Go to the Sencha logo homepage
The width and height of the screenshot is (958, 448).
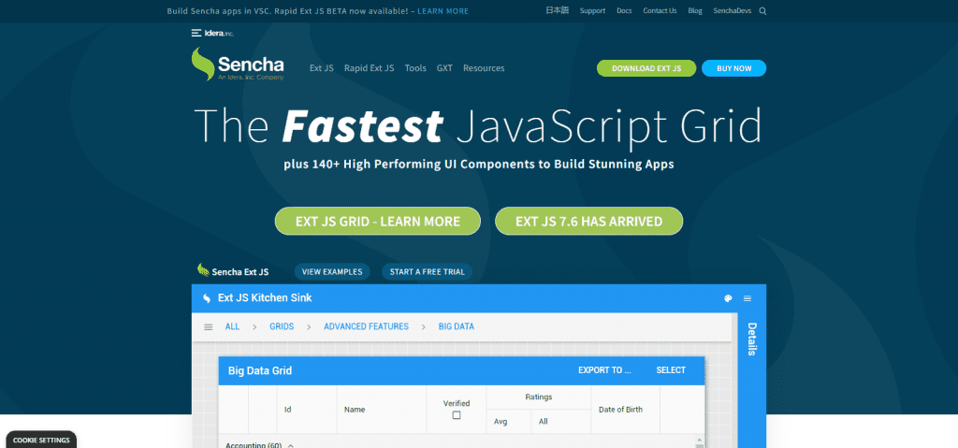(237, 65)
